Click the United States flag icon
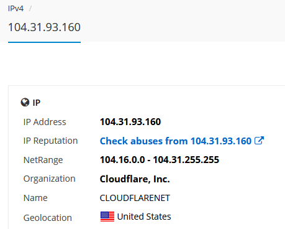This screenshot has height=229, width=285. [x=107, y=217]
